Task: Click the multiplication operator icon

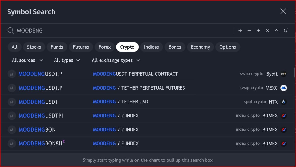Action: 267,31
